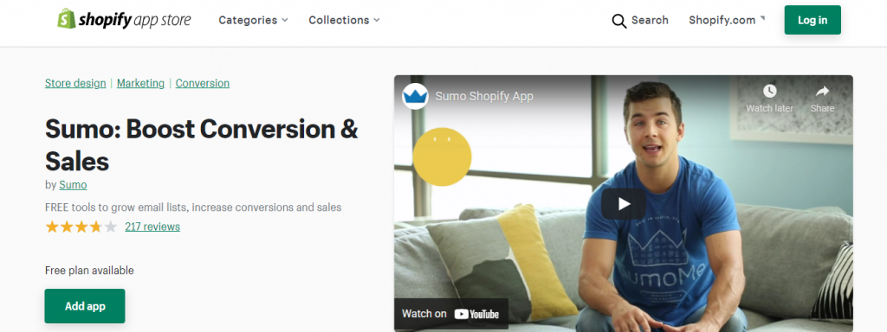887x332 pixels.
Task: Open the Shopify.com dropdown
Action: click(x=727, y=20)
